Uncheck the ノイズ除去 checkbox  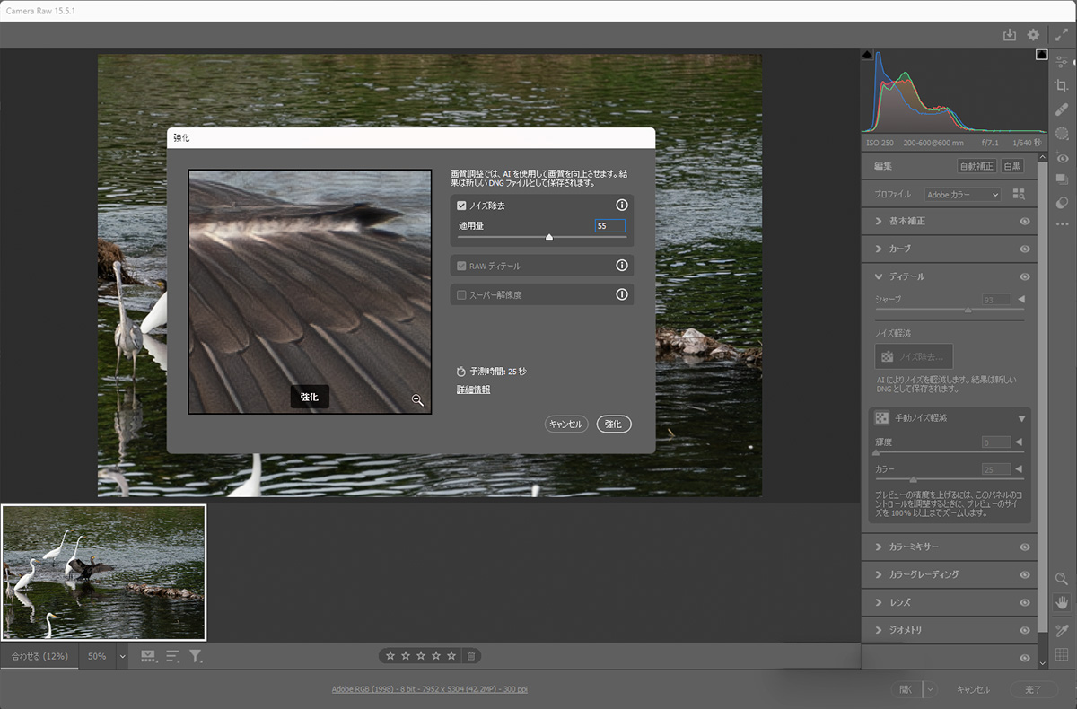pos(461,206)
